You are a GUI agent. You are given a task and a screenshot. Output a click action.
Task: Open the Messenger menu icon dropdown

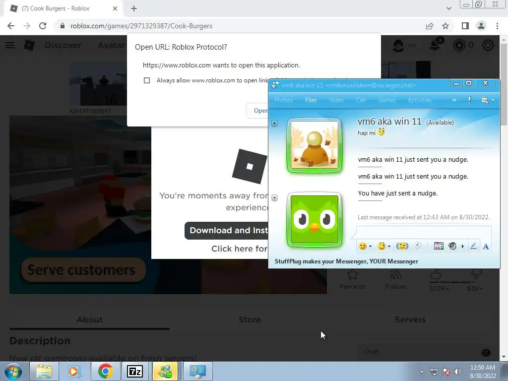pos(487,100)
